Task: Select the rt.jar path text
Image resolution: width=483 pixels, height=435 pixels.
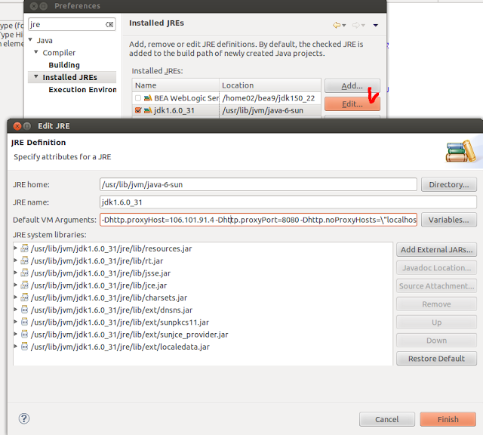Action: coord(97,261)
